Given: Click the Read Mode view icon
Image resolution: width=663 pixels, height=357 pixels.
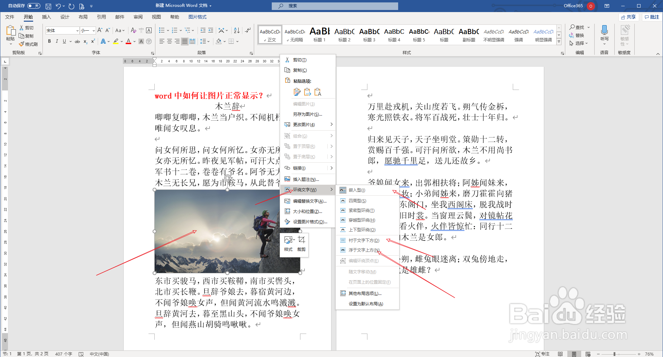Looking at the screenshot, I should click(560, 354).
